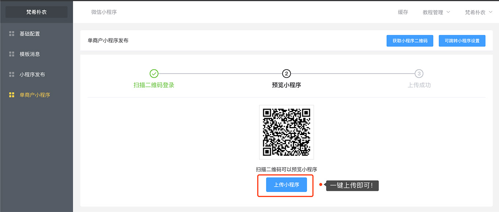Click the 上传成功 step label
This screenshot has height=212, width=499.
419,85
